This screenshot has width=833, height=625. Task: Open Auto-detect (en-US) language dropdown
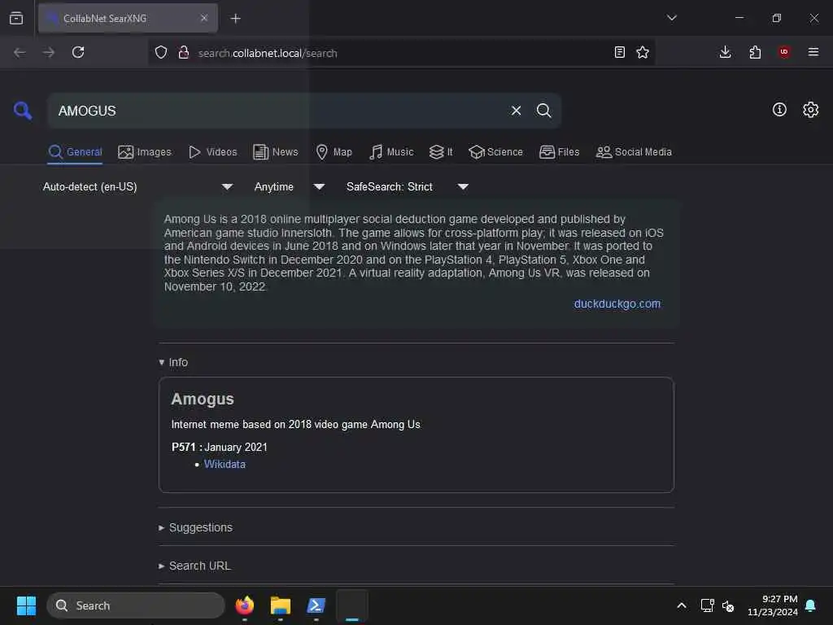137,186
